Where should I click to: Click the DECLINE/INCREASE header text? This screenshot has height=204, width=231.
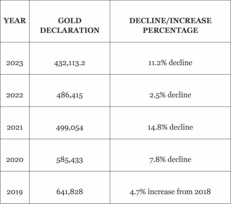click(x=170, y=21)
